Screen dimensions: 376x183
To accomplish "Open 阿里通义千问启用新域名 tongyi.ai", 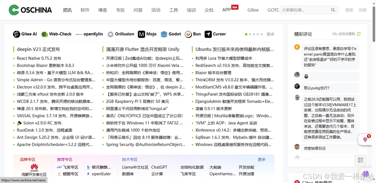I will click(x=137, y=109).
